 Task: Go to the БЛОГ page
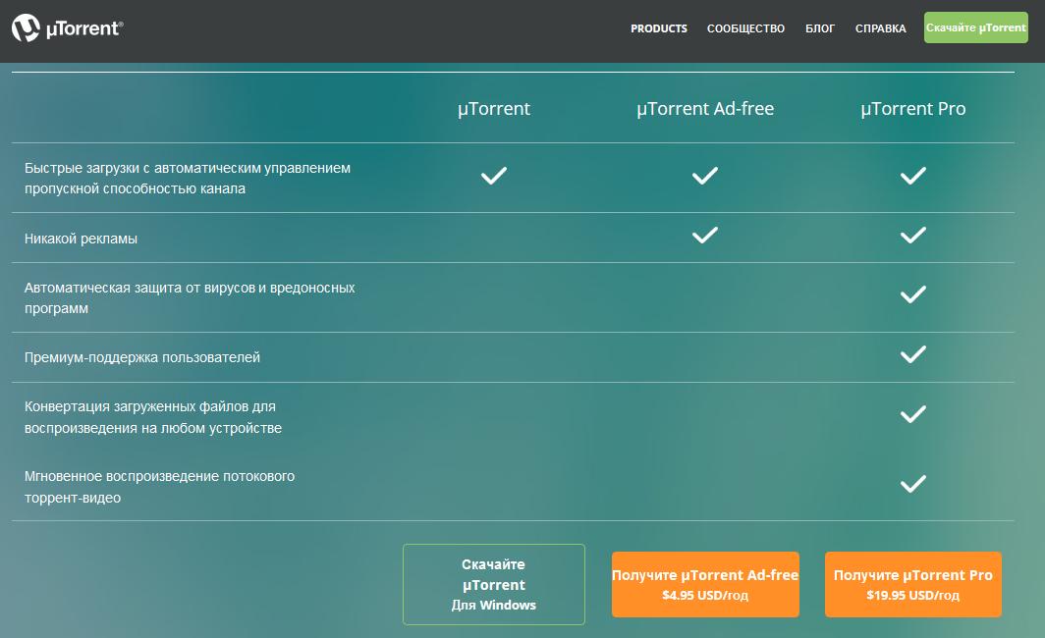tap(820, 28)
